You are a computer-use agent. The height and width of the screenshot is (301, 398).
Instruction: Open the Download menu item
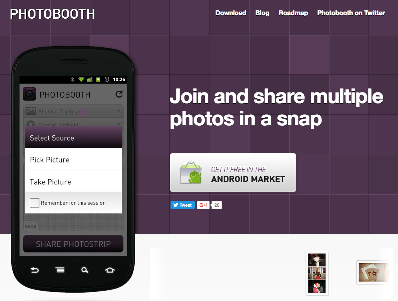[x=231, y=13]
